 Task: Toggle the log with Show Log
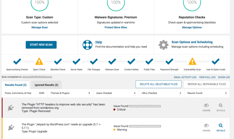[224, 77]
